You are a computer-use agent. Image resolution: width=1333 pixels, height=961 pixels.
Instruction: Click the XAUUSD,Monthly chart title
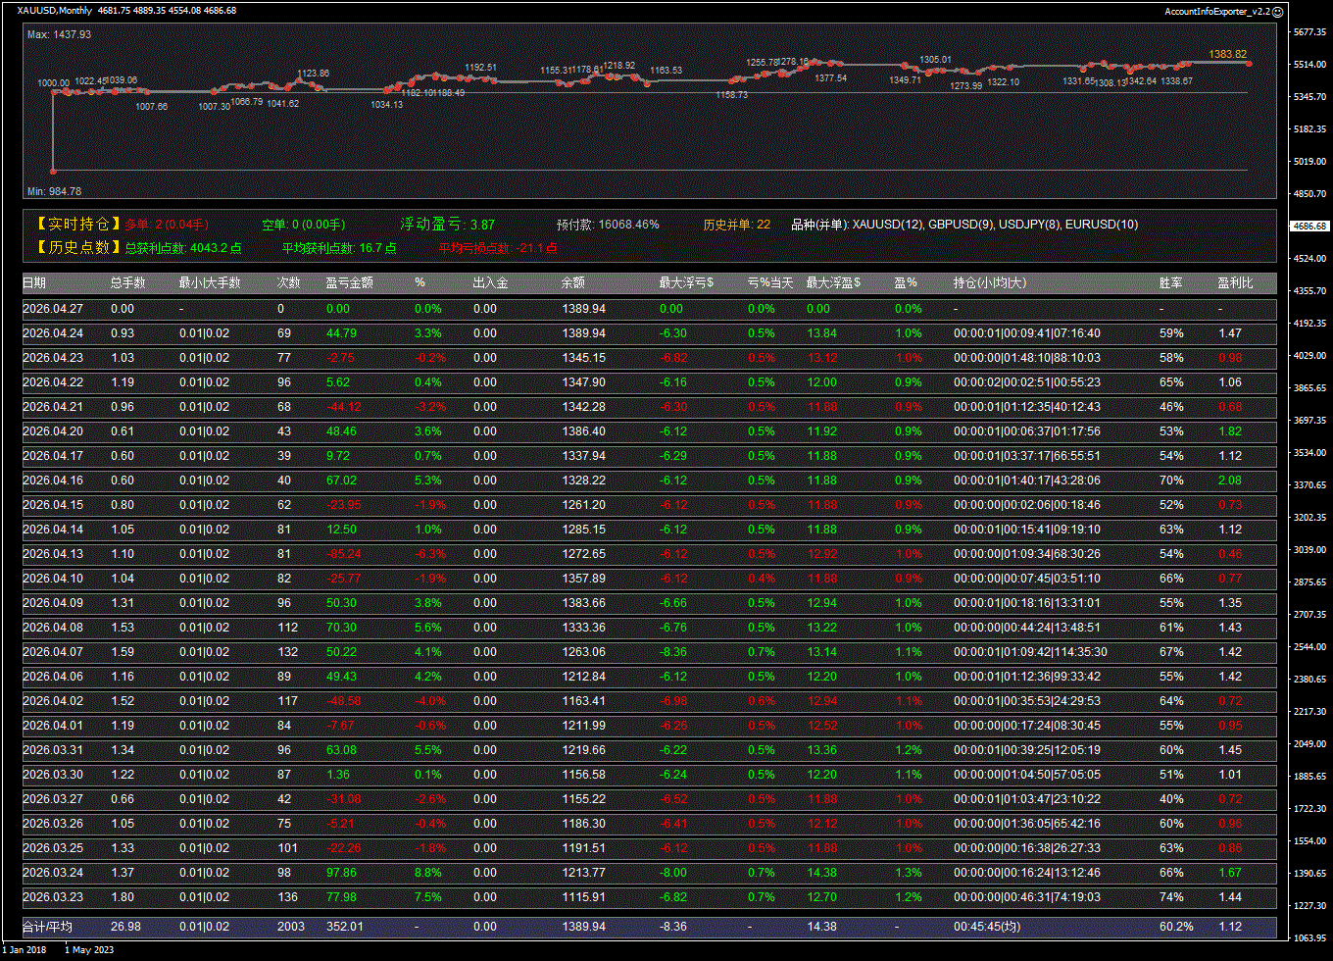point(55,11)
